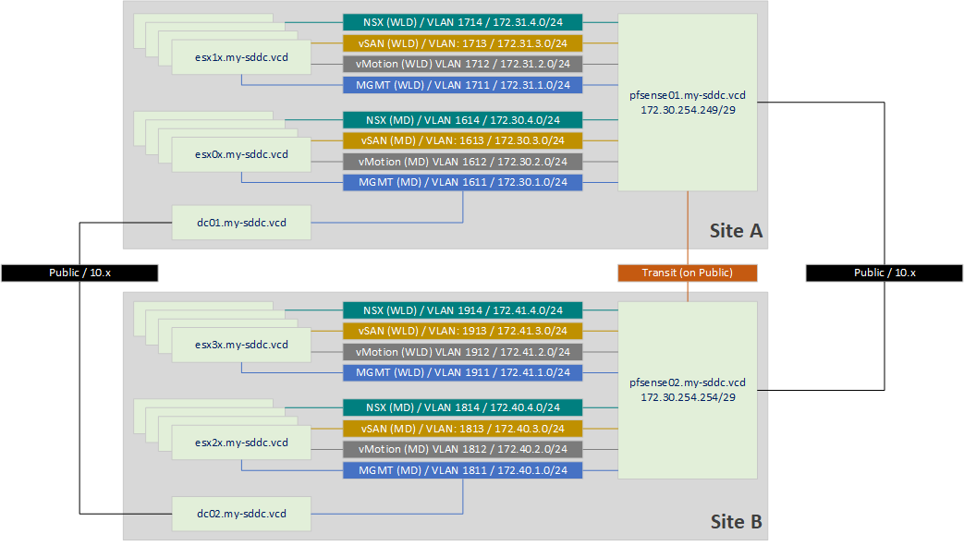
Task: Click the right Public / 10.x network block
Action: tap(884, 273)
